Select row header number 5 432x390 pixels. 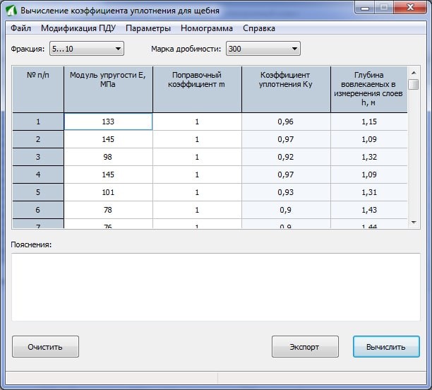38,192
